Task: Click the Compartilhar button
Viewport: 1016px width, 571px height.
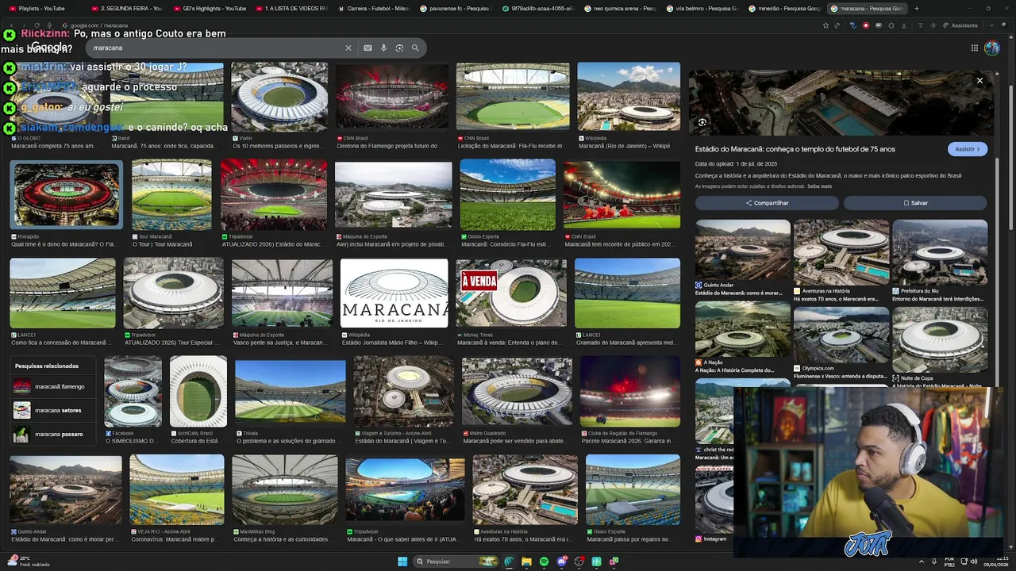Action: click(767, 203)
